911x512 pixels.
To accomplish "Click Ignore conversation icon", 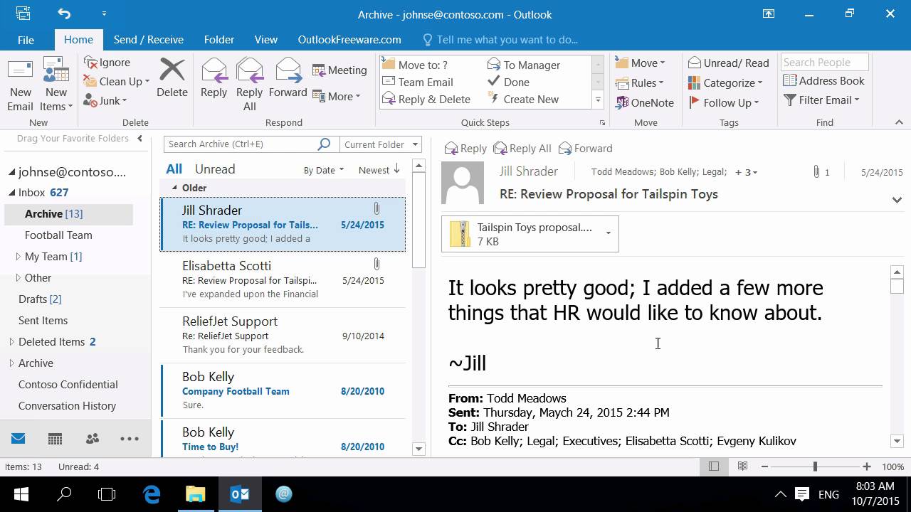I will coord(90,63).
